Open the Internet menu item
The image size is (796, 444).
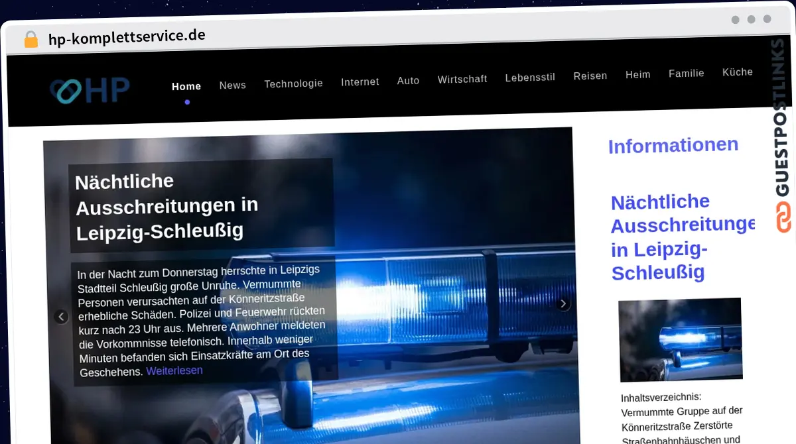[360, 82]
